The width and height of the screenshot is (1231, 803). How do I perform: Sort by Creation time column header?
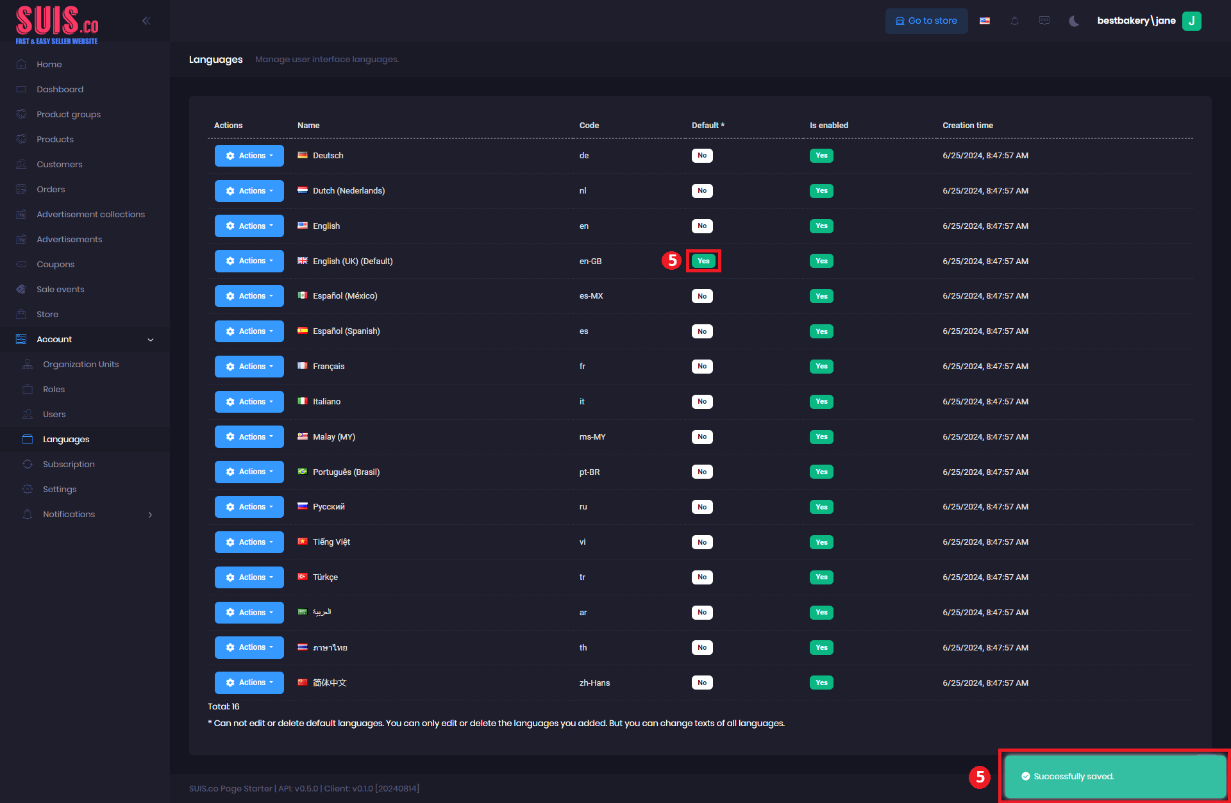point(967,125)
